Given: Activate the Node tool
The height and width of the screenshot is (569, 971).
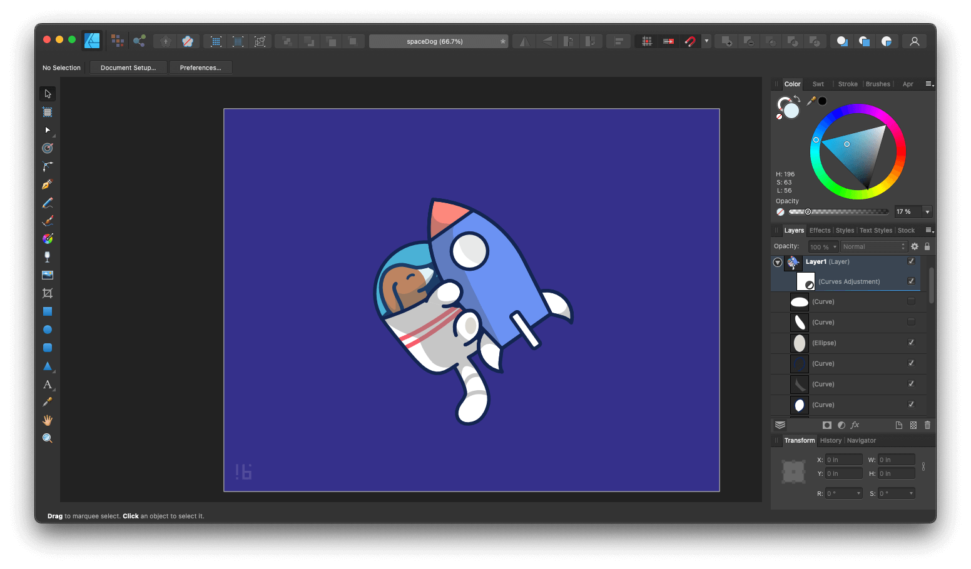Looking at the screenshot, I should [47, 130].
